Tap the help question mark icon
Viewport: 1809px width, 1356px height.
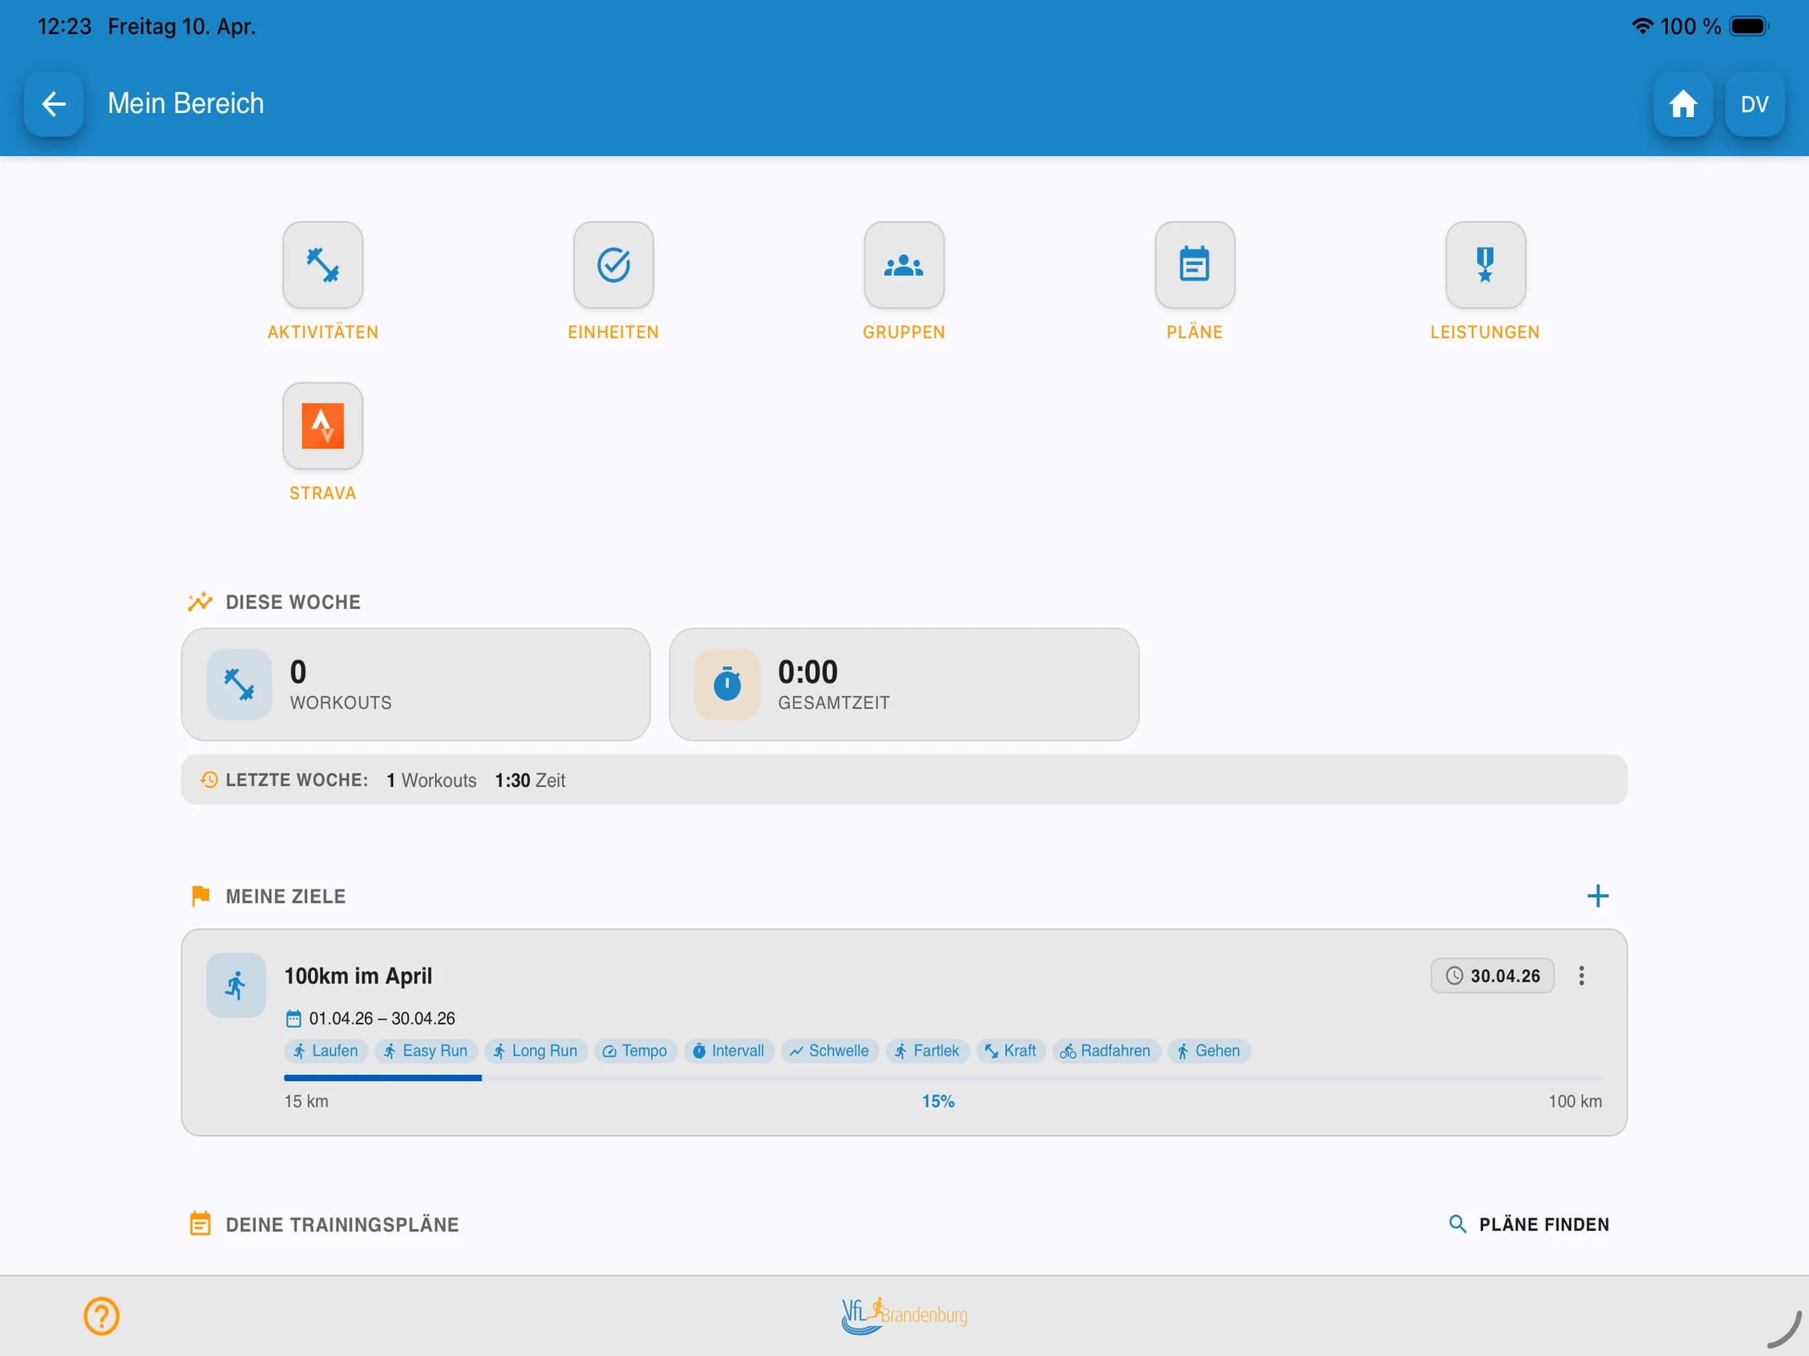click(x=101, y=1316)
